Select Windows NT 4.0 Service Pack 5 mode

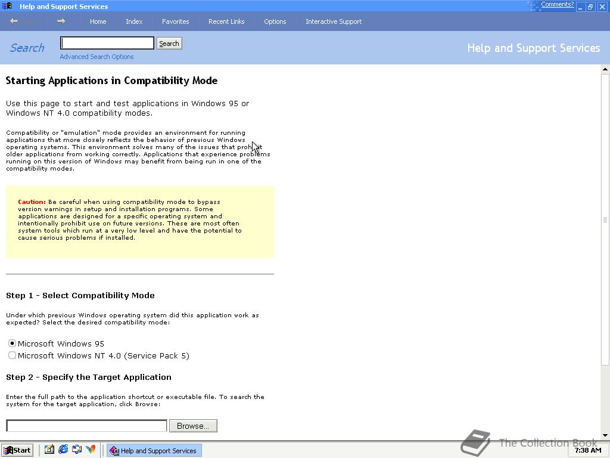(x=12, y=355)
